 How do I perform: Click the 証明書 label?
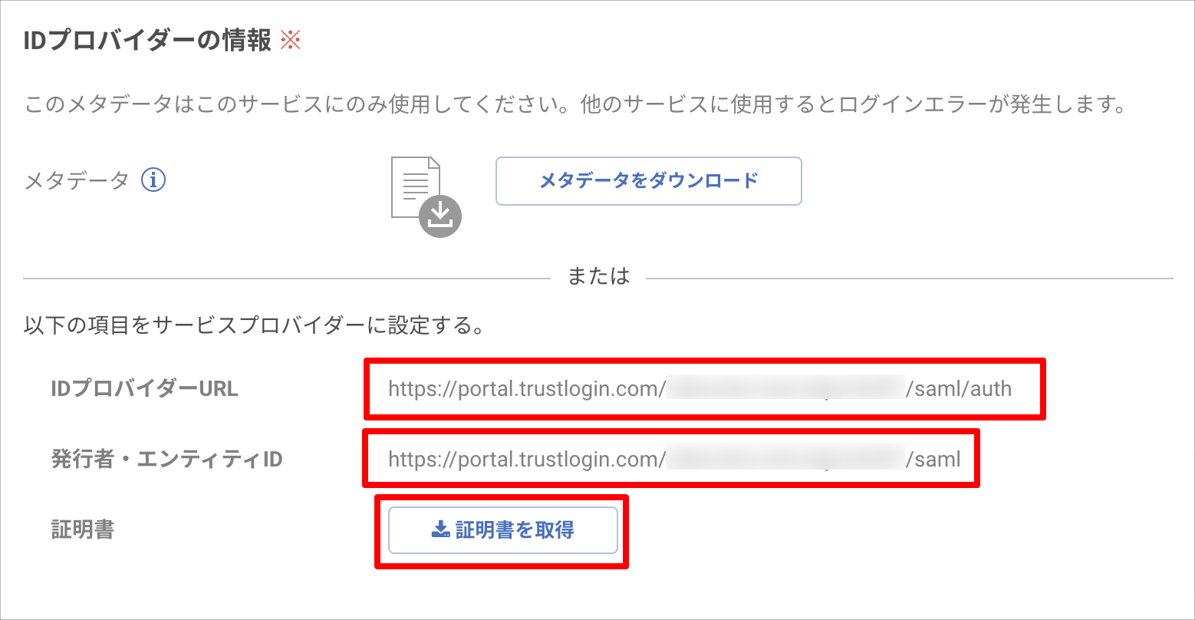click(x=82, y=530)
